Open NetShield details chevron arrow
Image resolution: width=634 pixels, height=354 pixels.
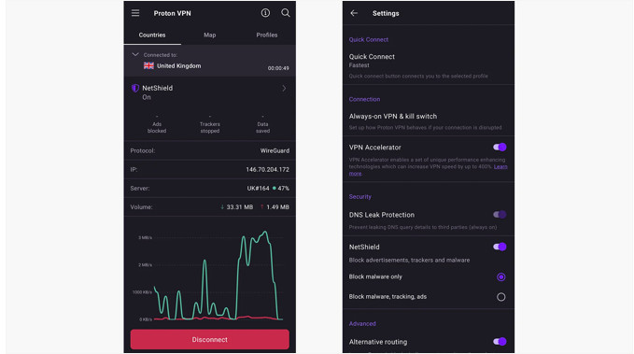coord(284,88)
